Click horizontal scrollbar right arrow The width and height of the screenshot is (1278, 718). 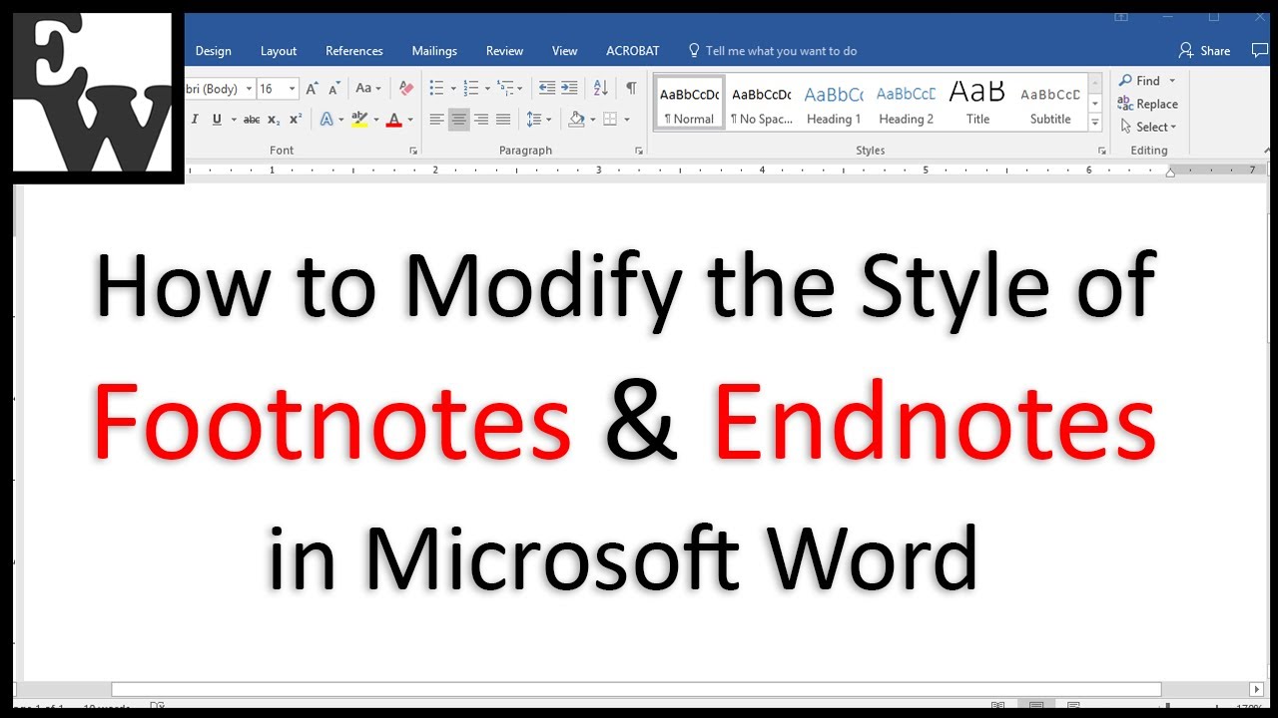tap(1256, 689)
